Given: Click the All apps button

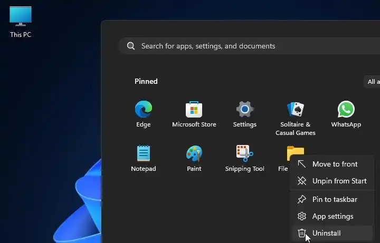Looking at the screenshot, I should tap(372, 82).
